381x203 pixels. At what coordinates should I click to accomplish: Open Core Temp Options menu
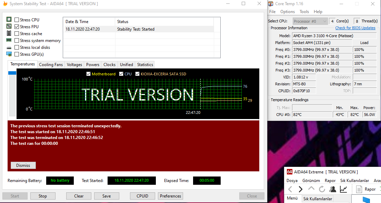288,12
